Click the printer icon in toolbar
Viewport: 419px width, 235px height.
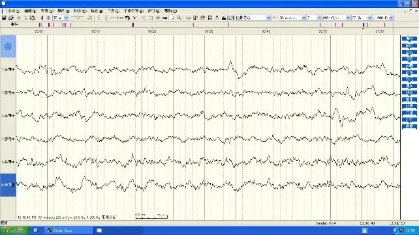(11, 18)
